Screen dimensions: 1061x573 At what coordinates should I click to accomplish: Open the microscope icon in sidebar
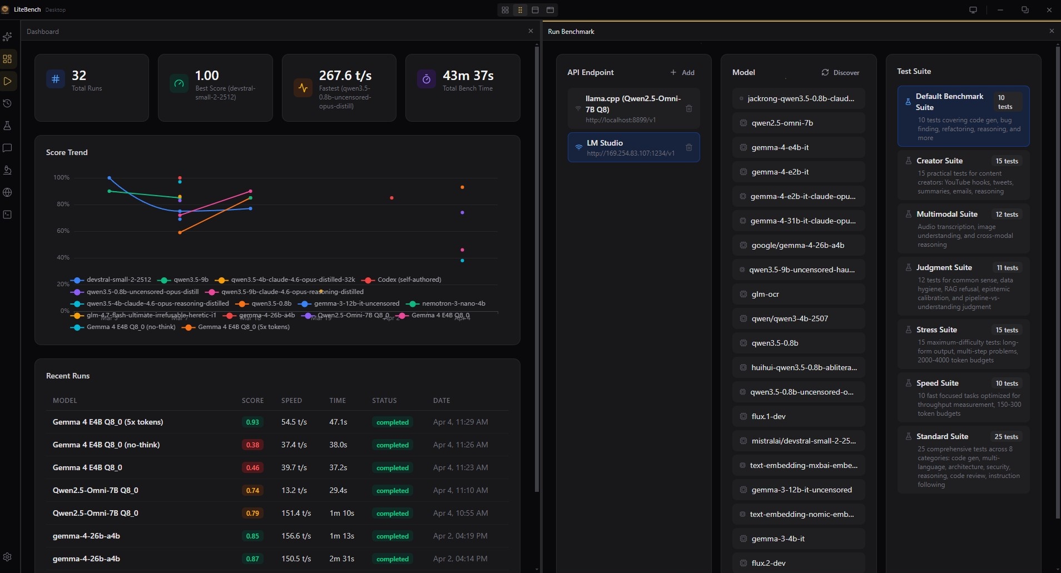(7, 170)
